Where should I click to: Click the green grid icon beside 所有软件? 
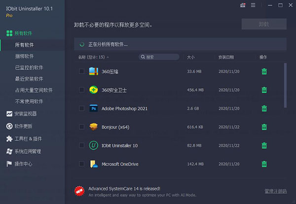pyautogui.click(x=9, y=34)
